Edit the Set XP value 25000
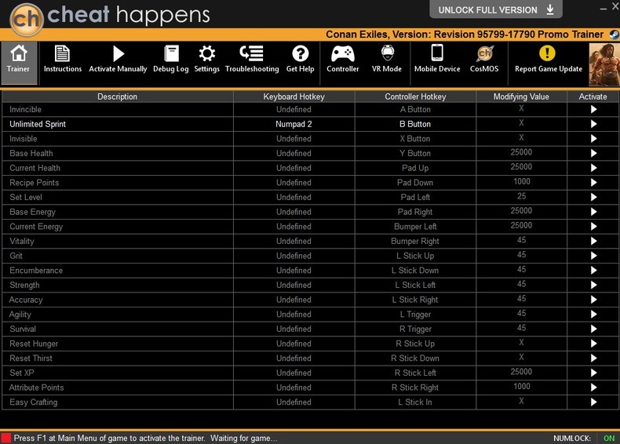 521,372
